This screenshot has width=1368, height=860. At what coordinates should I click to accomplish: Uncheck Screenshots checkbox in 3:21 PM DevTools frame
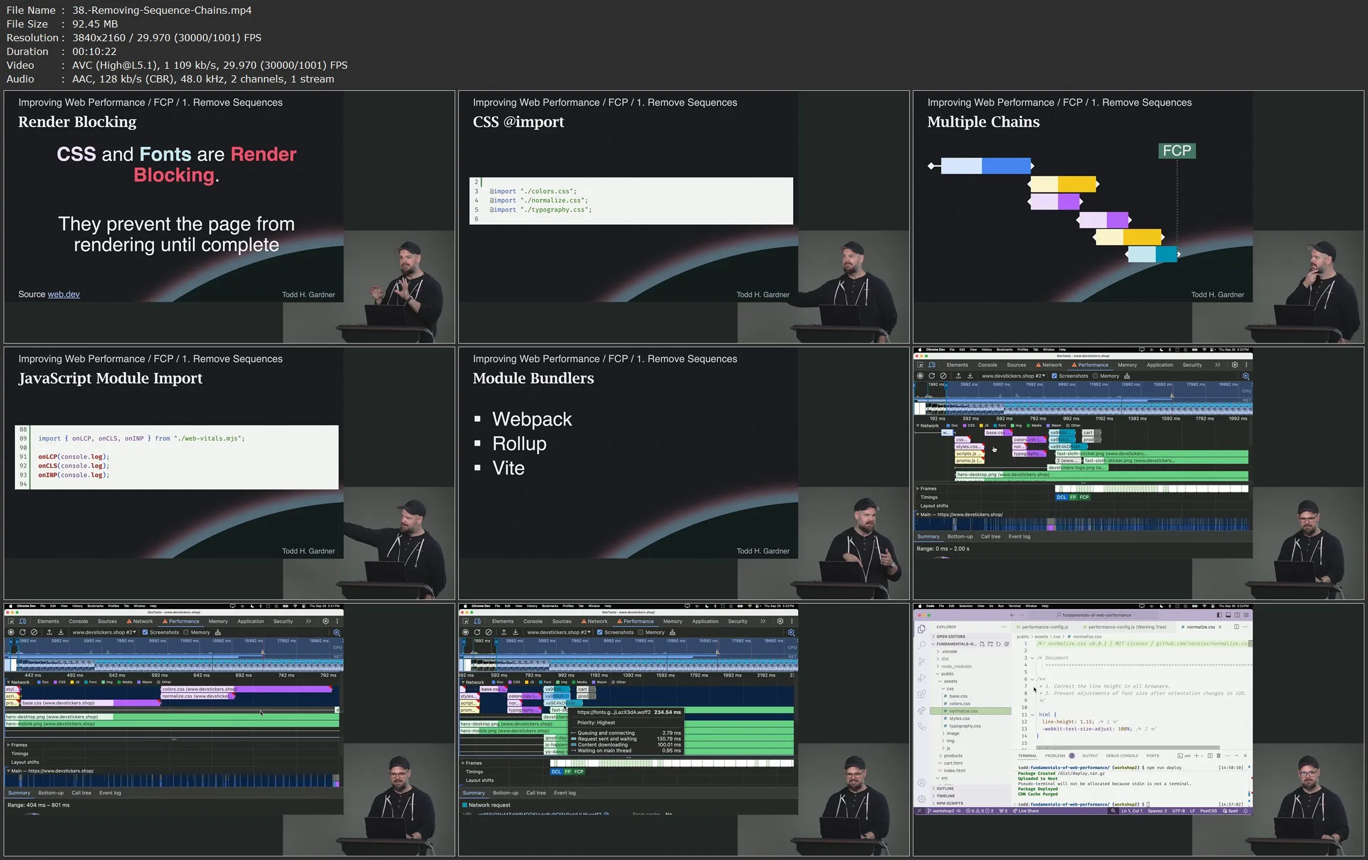pyautogui.click(x=145, y=632)
